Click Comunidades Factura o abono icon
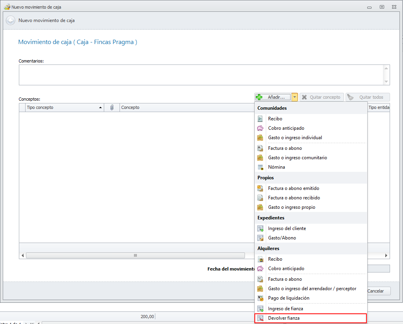403x324 pixels. [260, 148]
